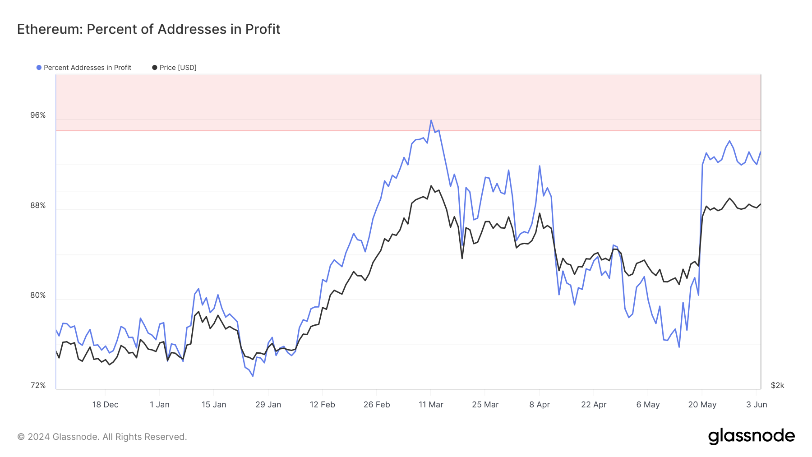Click the Glassnode copyright notice text
The image size is (812, 457).
pos(102,437)
